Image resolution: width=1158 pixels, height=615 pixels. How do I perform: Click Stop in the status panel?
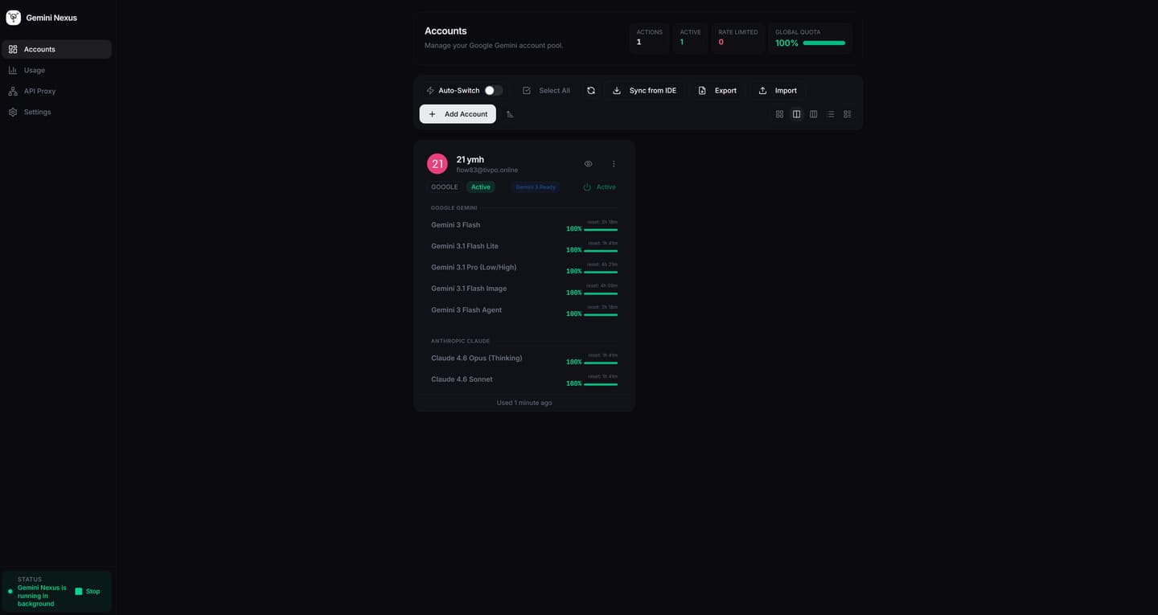pos(88,592)
